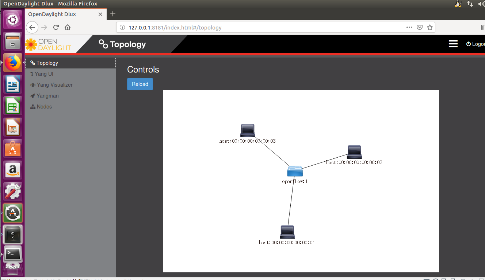Bookmark this page with star icon
Image resolution: width=485 pixels, height=280 pixels.
[430, 27]
